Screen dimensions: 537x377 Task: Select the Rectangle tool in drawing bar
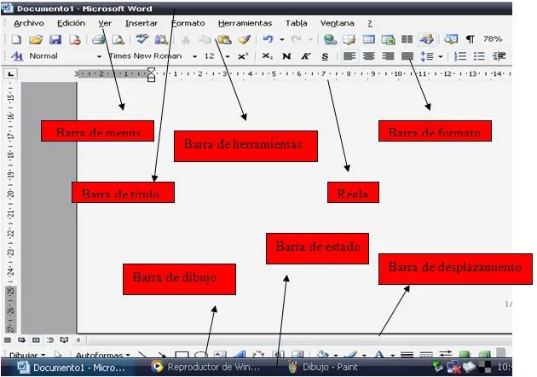pos(181,354)
